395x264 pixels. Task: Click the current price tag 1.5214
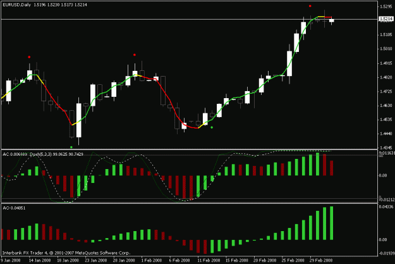[386, 19]
